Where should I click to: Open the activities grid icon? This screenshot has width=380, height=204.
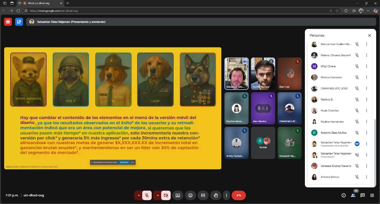click(x=372, y=195)
